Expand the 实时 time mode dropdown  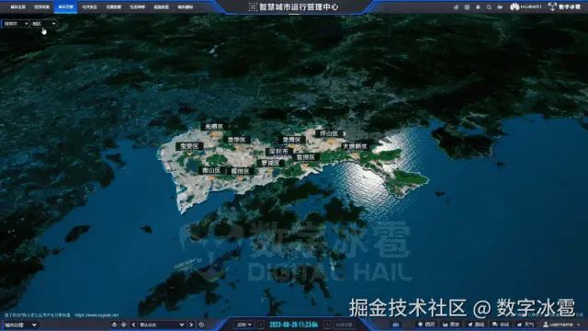tap(243, 325)
